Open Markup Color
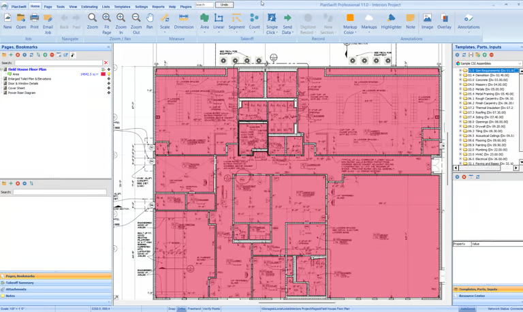The height and width of the screenshot is (312, 523). (350, 24)
